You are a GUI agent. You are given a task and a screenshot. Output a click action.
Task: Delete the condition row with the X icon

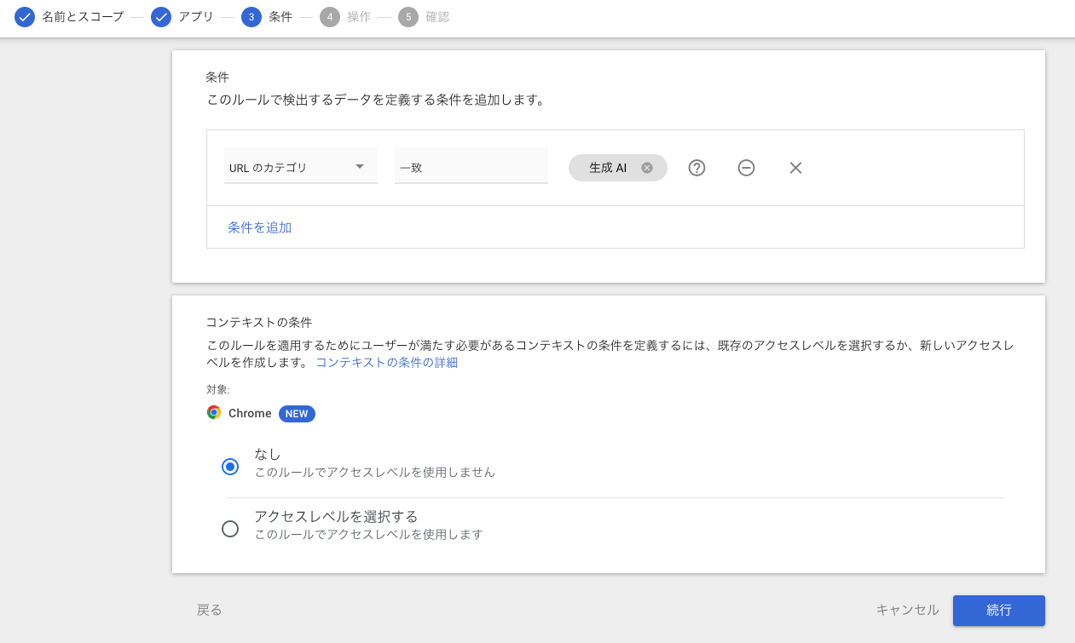(x=795, y=168)
